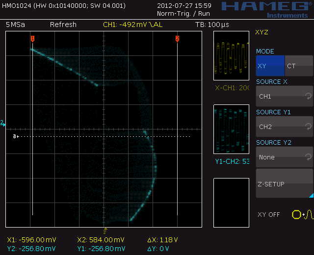Viewport: 314px width, 255px height.
Task: Click the orange cursor 2 marker
Action: point(177,38)
